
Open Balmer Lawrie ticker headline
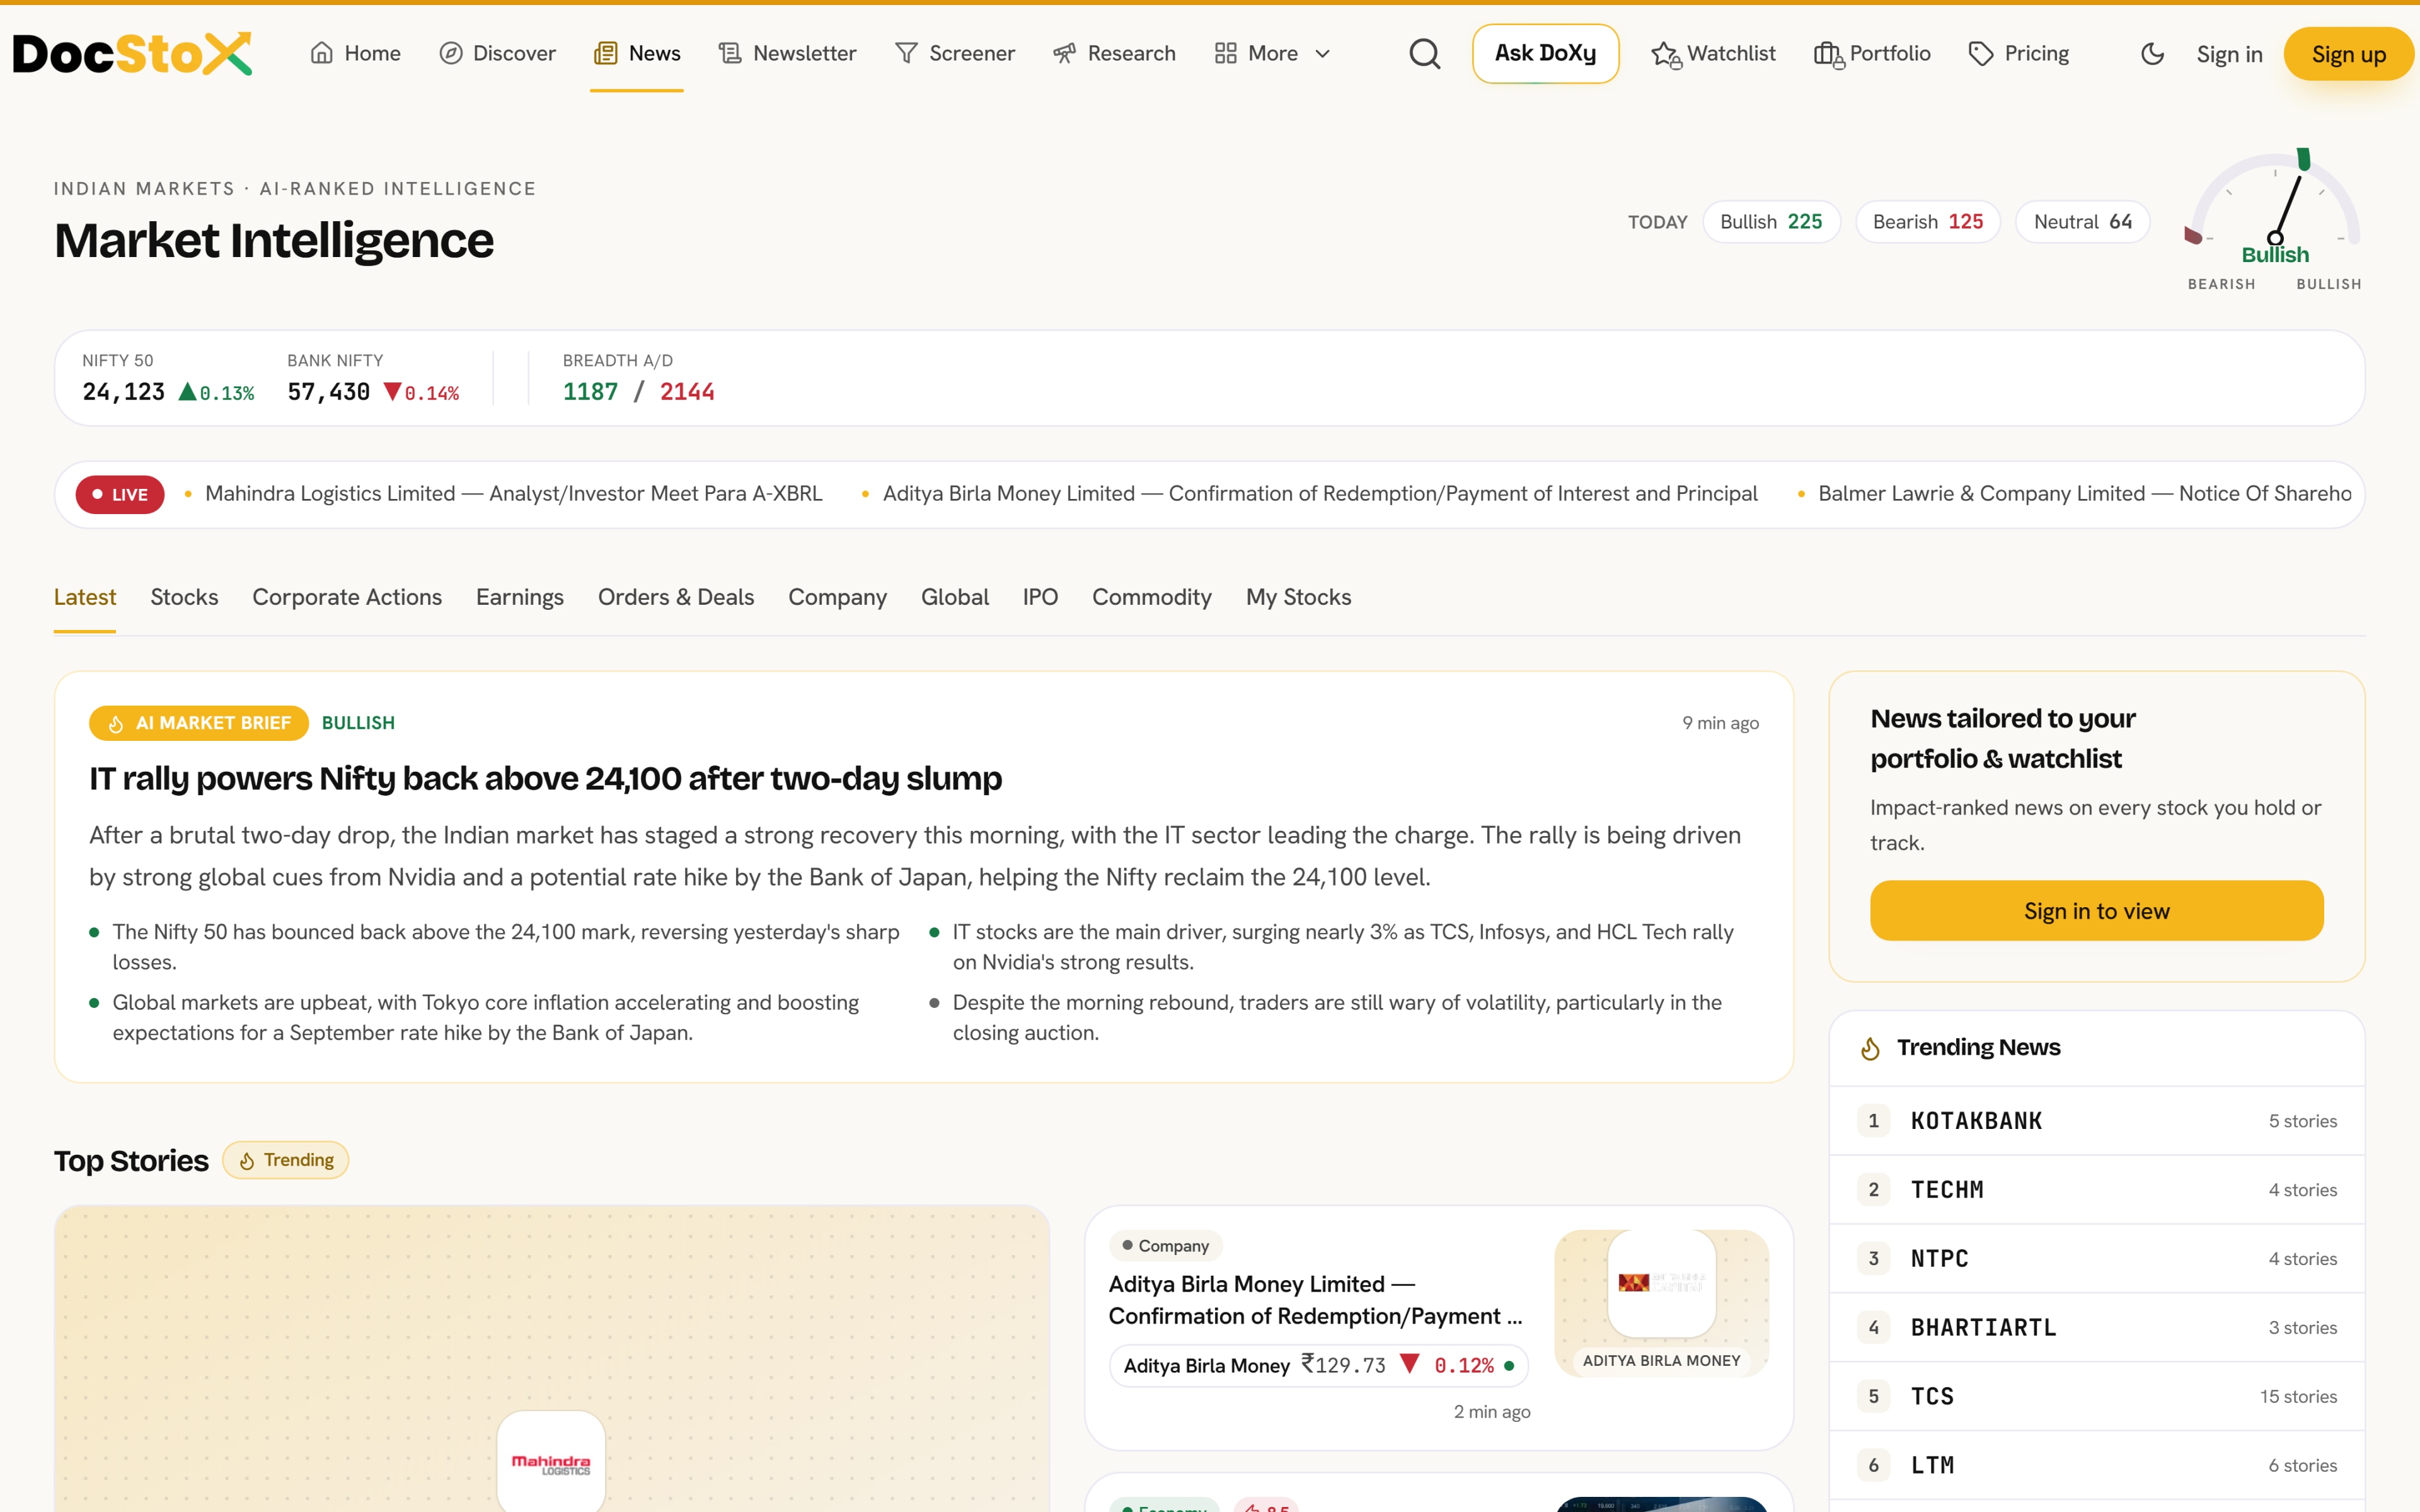[x=2085, y=494]
